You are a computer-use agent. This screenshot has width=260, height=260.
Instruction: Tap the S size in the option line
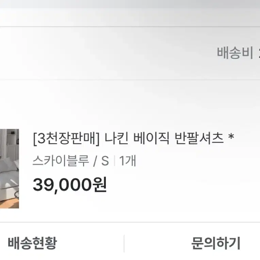click(105, 161)
